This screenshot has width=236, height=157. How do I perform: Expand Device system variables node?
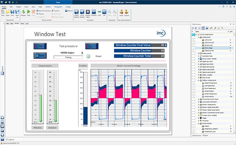point(199,59)
